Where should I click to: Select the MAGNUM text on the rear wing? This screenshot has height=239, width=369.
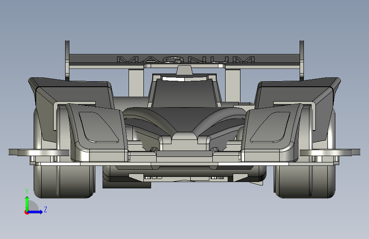(186, 60)
